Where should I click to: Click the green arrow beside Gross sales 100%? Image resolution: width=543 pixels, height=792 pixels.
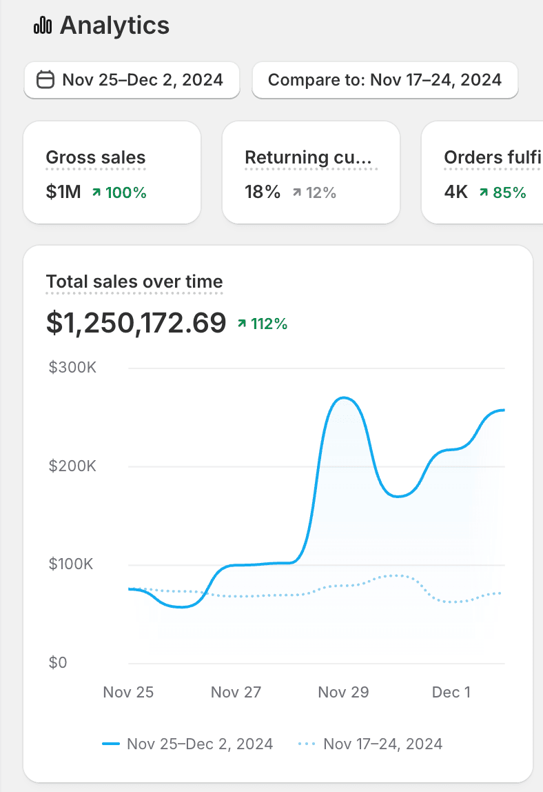coord(96,192)
